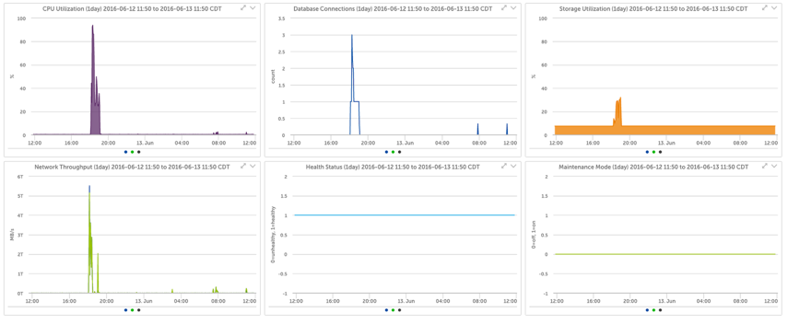Click the CPU Utilization (1day) chart title
Image resolution: width=788 pixels, height=336 pixels.
[x=132, y=8]
